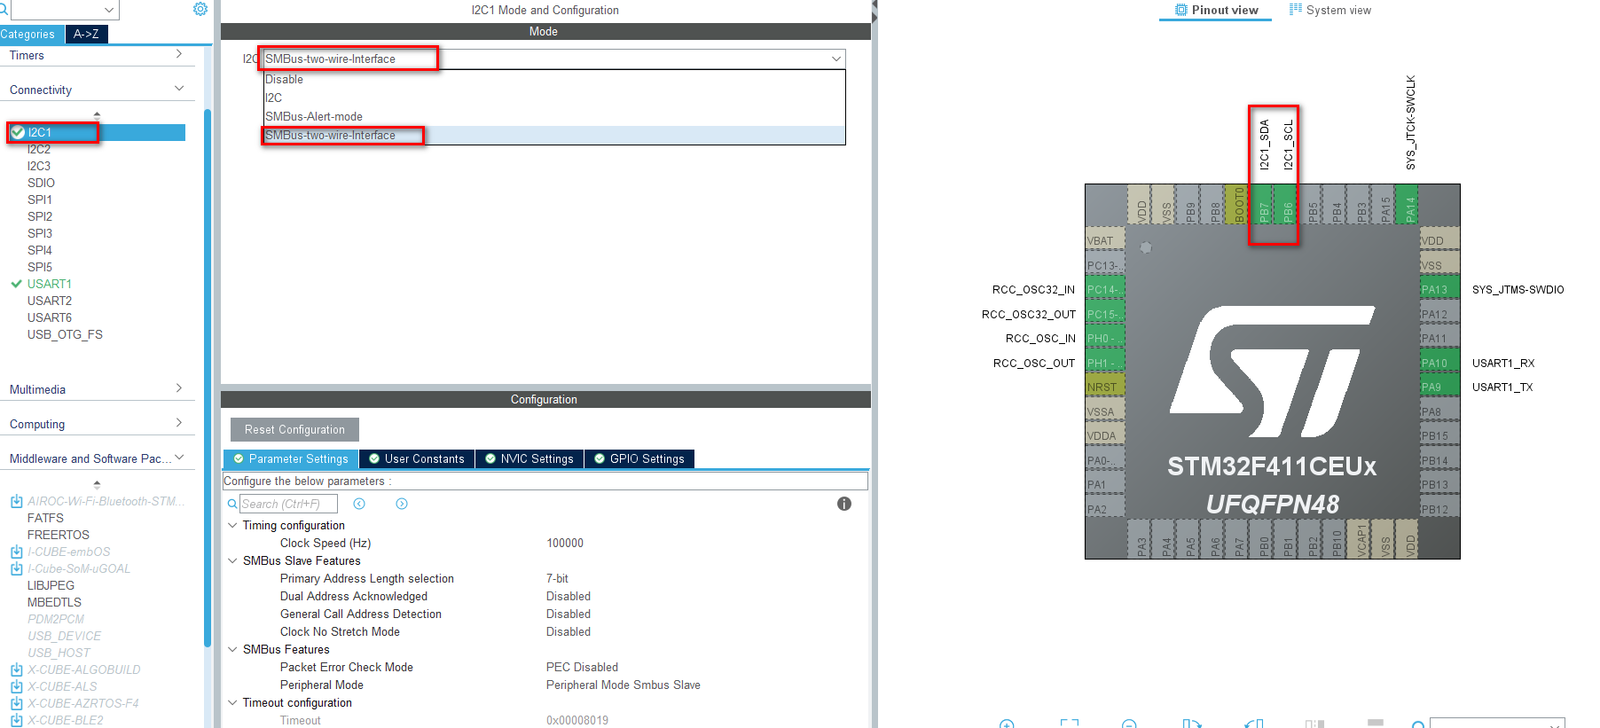Click the PB7 pin on chip
Image resolution: width=1600 pixels, height=728 pixels.
1264,205
